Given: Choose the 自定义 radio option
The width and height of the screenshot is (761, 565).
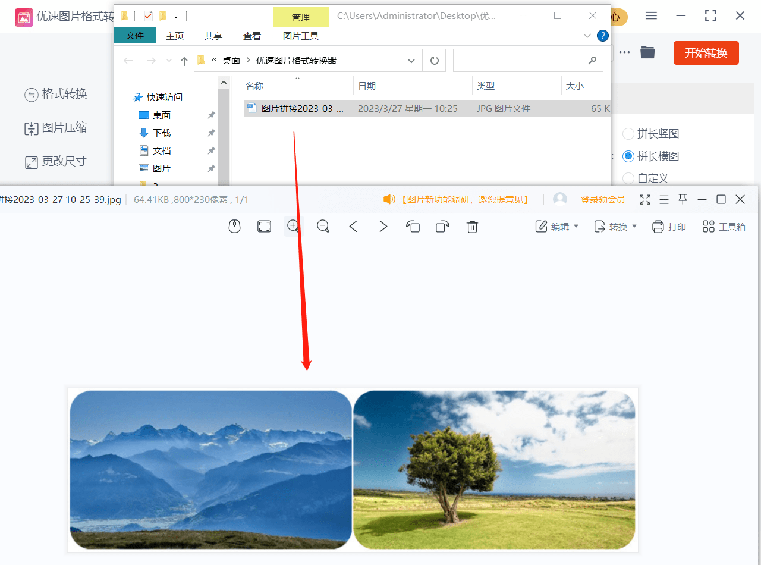Looking at the screenshot, I should click(628, 178).
